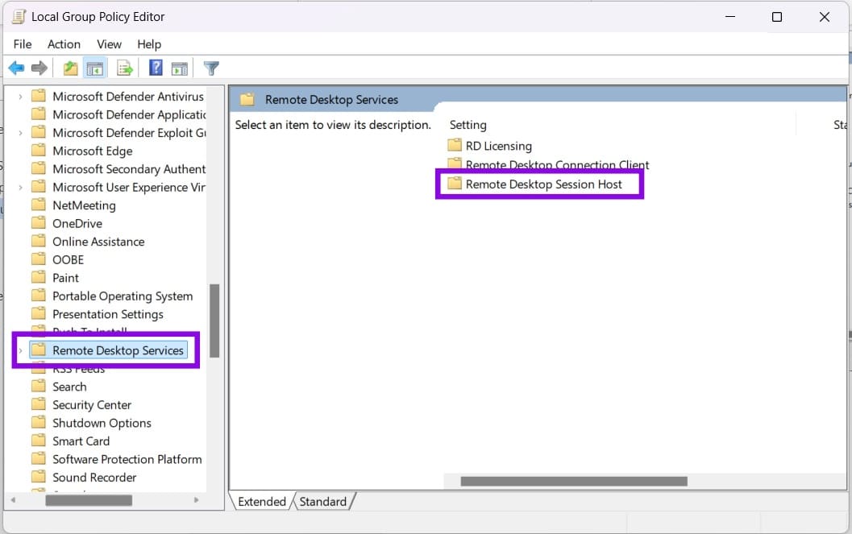Maximize the Local Group Policy Editor window
Viewport: 852px width, 534px height.
(777, 17)
